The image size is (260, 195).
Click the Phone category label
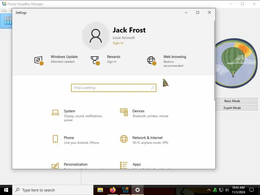69,138
